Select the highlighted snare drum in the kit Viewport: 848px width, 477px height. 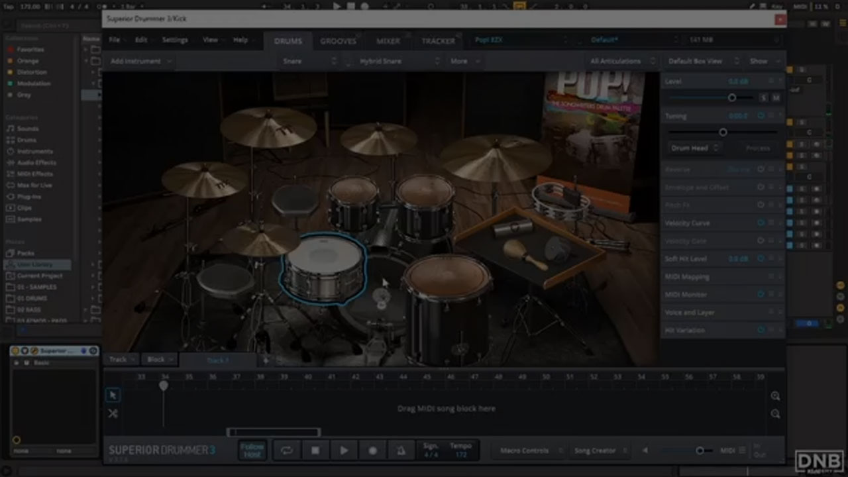click(x=323, y=268)
